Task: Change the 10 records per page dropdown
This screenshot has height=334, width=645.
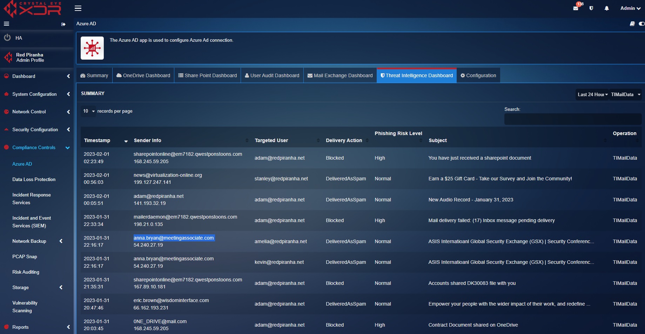Action: tap(88, 111)
